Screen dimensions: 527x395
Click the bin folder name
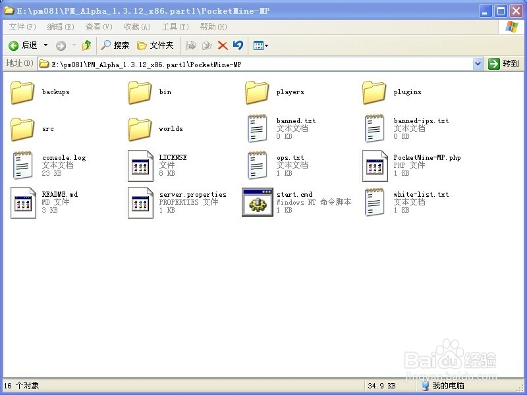click(165, 92)
